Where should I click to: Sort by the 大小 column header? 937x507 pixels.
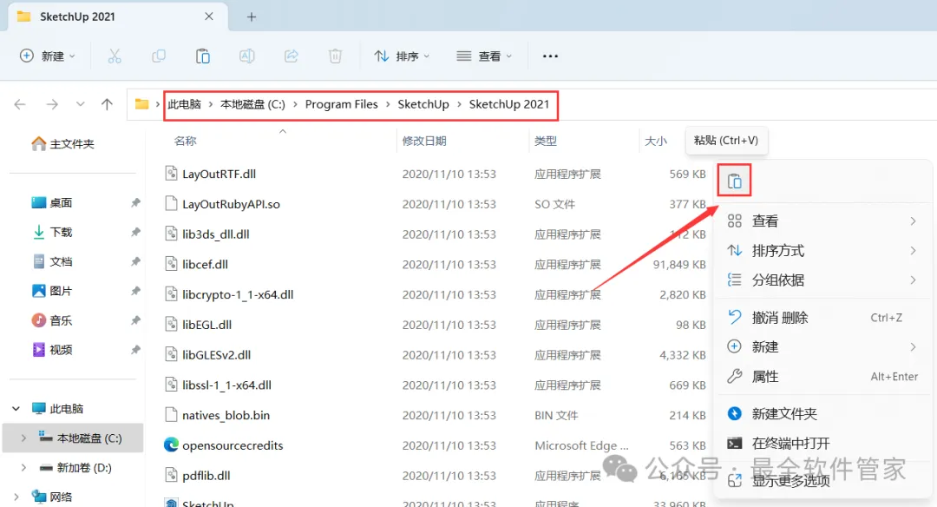(x=656, y=142)
